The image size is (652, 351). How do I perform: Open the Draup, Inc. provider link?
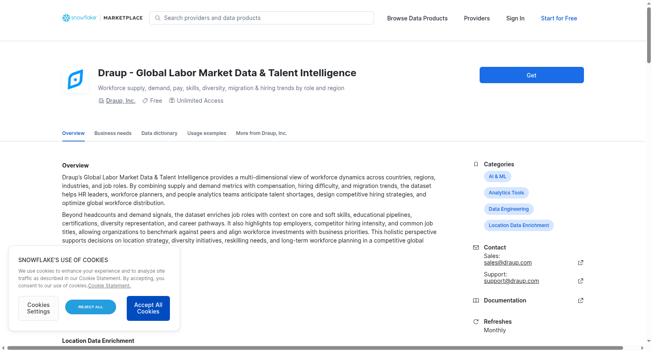tap(121, 101)
